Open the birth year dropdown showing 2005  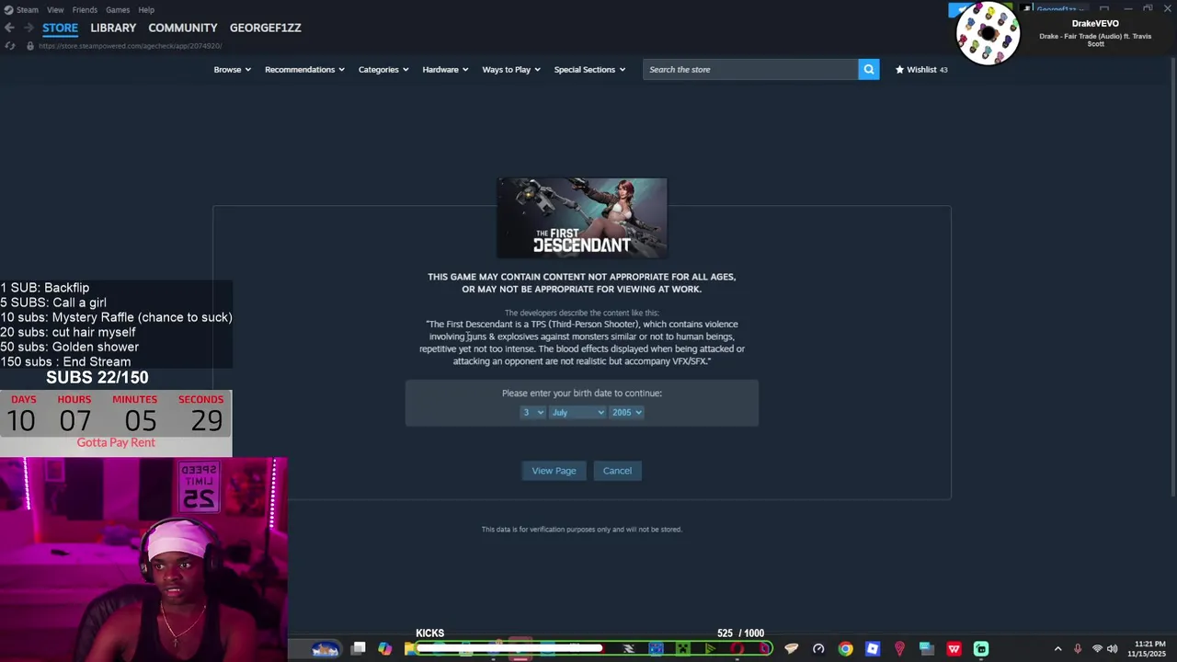click(626, 412)
